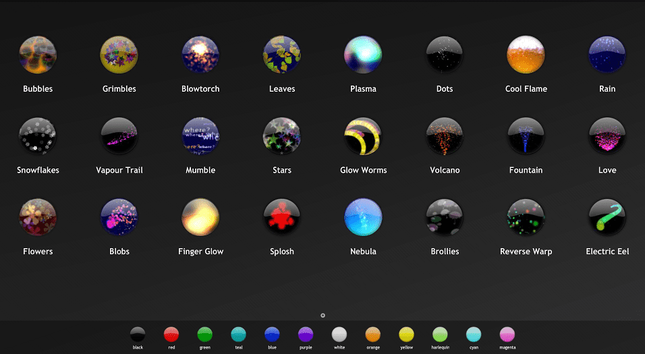Viewport: 645px width, 354px height.
Task: Pick the blue colour ball
Action: [272, 334]
